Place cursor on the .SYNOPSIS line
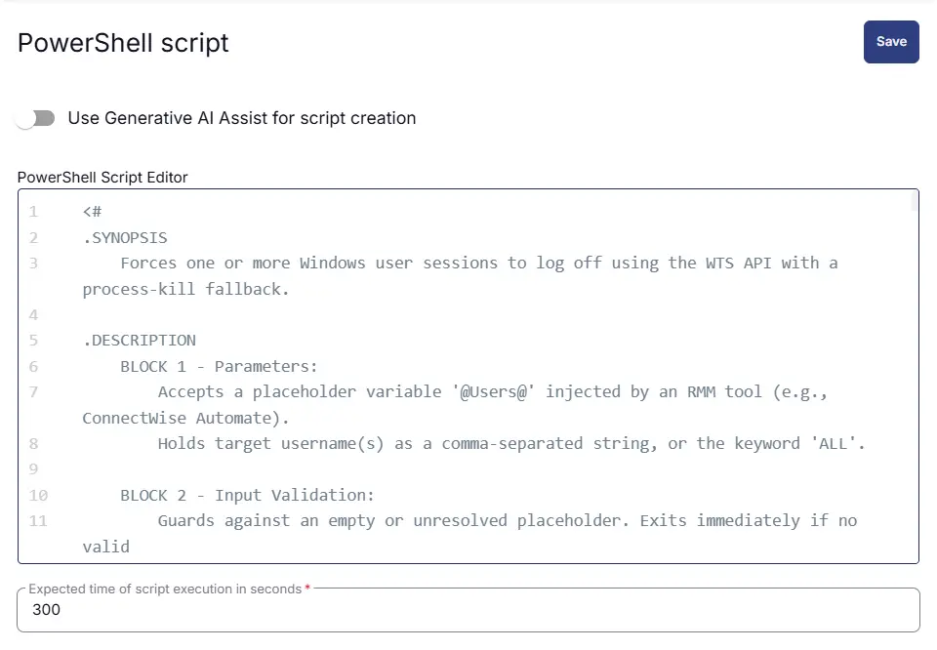Viewport: 937px width, 650px height. pyautogui.click(x=125, y=237)
